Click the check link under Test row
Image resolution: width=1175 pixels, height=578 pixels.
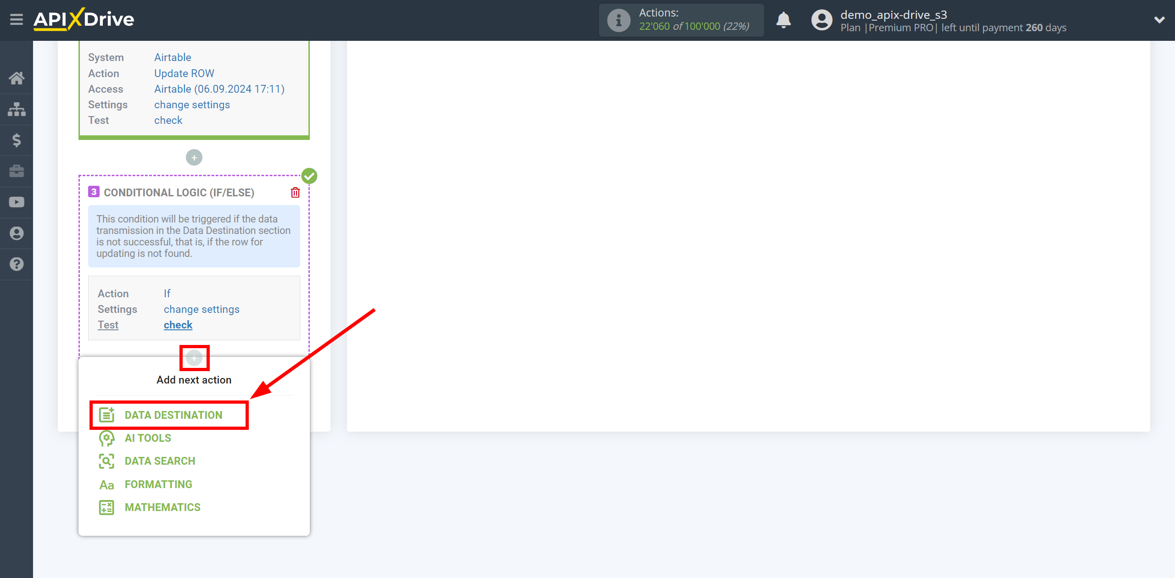click(178, 324)
